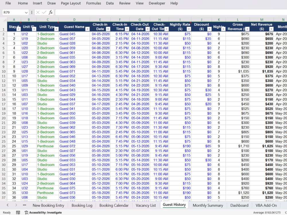Open the Check-Out Date filter dropdown
This screenshot has width=287, height=215.
(148, 29)
